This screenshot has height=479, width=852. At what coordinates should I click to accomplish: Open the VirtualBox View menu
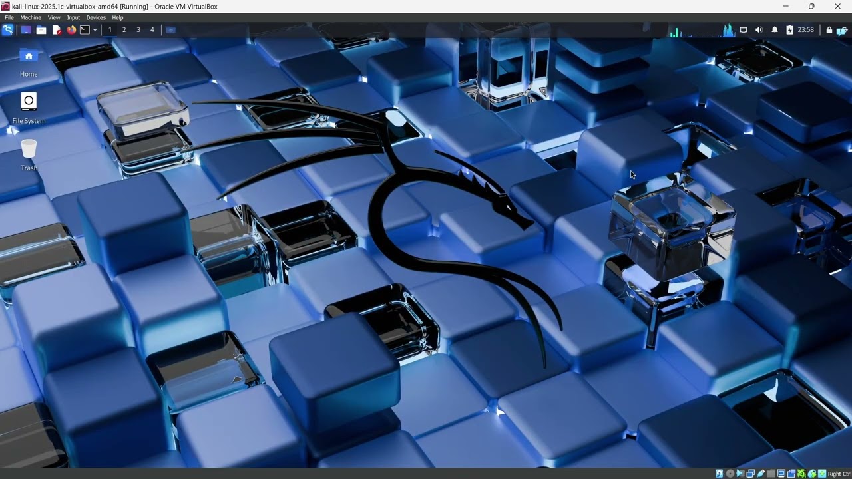[x=54, y=17]
